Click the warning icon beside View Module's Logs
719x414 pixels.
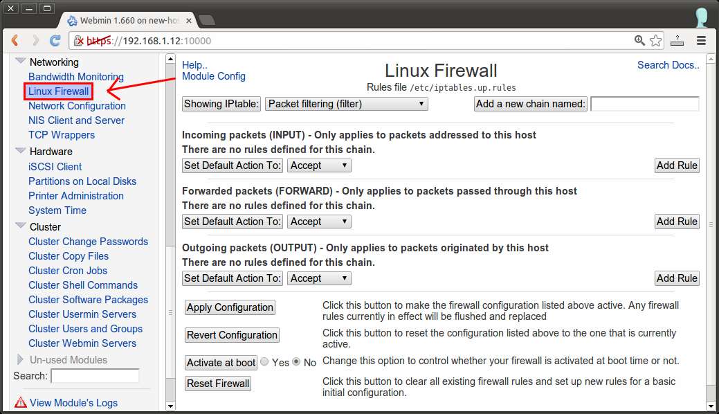pyautogui.click(x=21, y=402)
